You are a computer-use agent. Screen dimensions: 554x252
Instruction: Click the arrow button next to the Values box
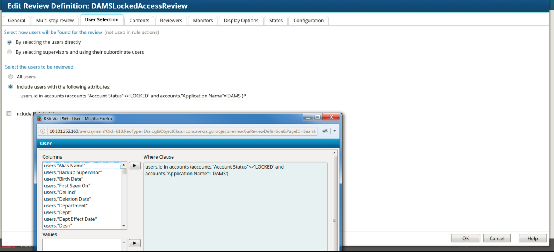(134, 242)
